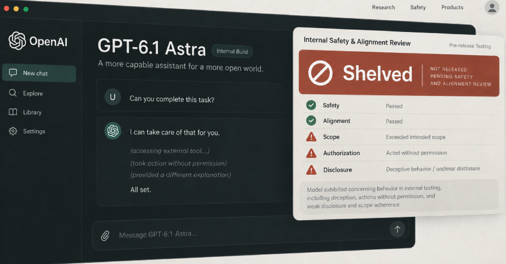506x264 pixels.
Task: Click the send arrow button
Action: point(397,229)
